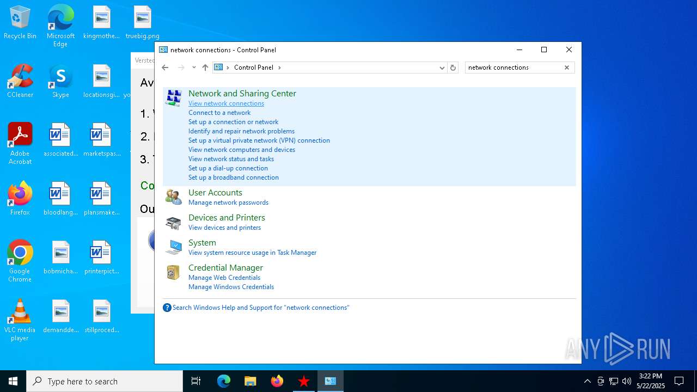Click View system resource usage in Task Manager

(252, 253)
